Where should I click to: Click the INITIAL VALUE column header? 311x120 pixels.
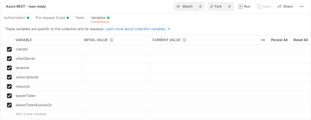coord(96,40)
